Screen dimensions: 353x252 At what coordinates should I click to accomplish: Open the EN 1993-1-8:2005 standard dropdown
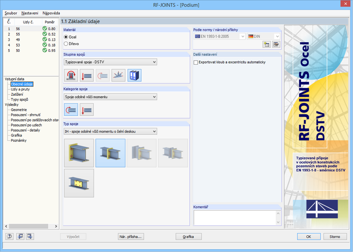219,36
